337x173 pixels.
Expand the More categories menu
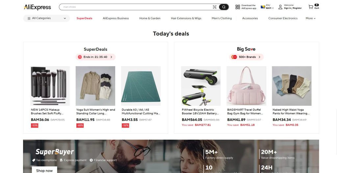311,18
